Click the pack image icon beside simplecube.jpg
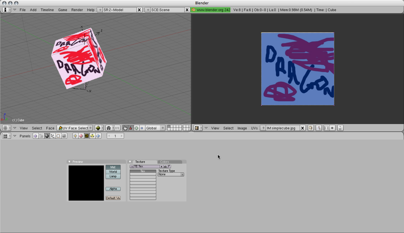Viewport: 404px width, 233px height. pos(311,128)
